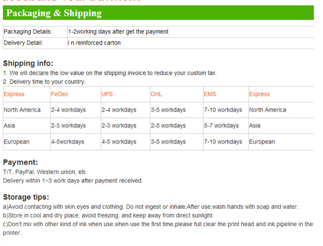Click the DHL Asia 2-5 workdays cell
The width and height of the screenshot is (323, 246).
(168, 126)
